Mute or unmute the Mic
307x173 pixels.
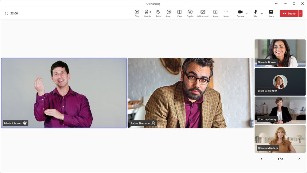coord(255,14)
